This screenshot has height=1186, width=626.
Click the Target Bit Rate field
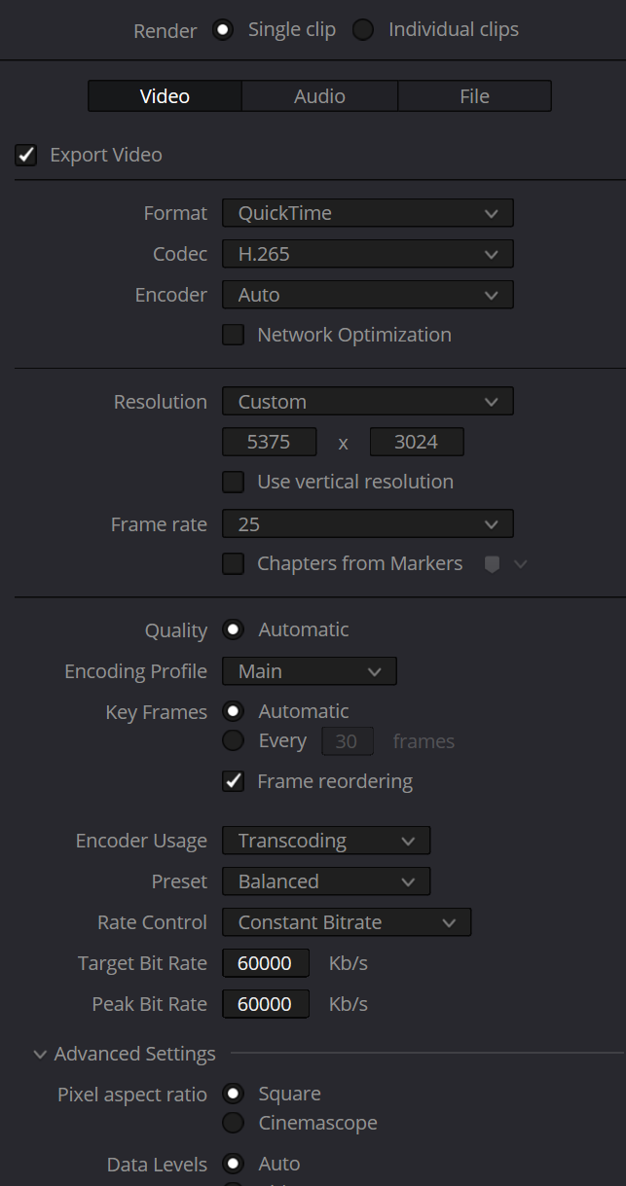coord(266,963)
